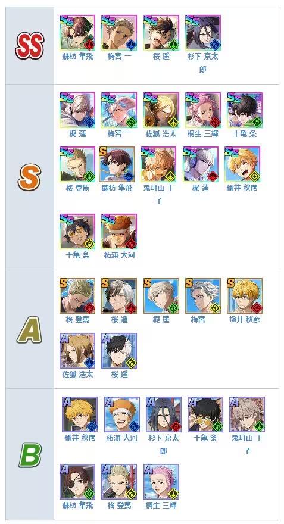This screenshot has height=524, width=284.
Task: Open the 兎耳山 丁子 portrait in S tier
Action: tap(158, 164)
